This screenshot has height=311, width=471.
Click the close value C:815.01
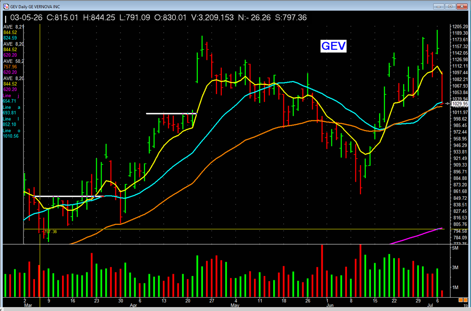(x=63, y=17)
